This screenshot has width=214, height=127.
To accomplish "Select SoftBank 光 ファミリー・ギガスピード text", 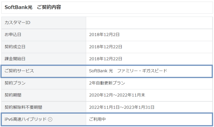I will pyautogui.click(x=128, y=71).
